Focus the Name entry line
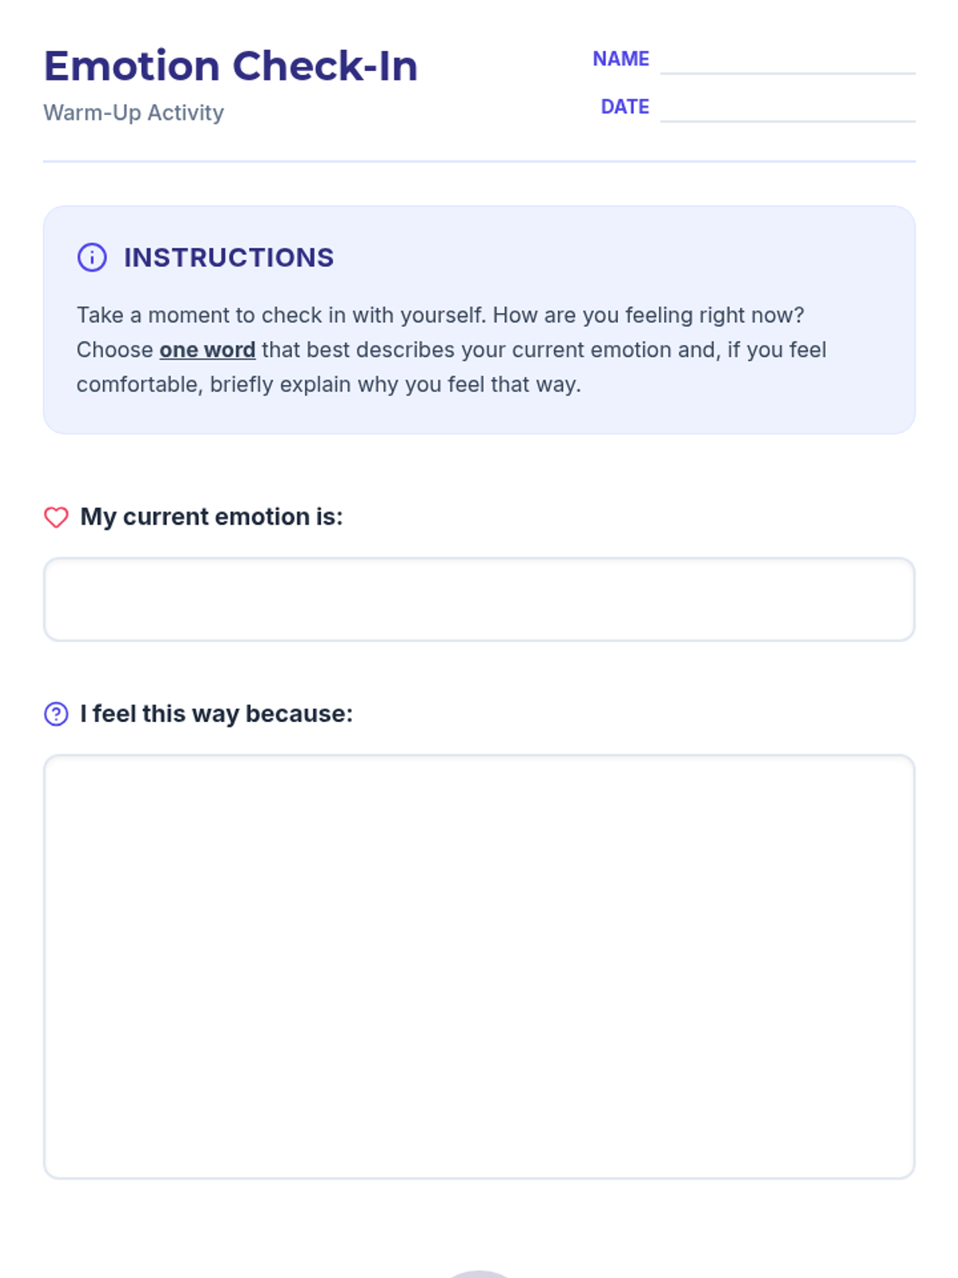 pyautogui.click(x=787, y=61)
